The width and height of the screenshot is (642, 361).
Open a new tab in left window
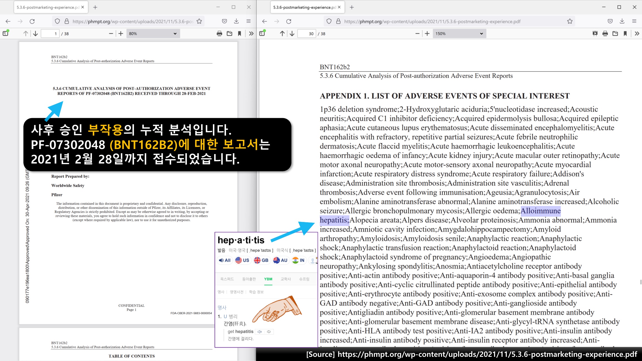[95, 7]
